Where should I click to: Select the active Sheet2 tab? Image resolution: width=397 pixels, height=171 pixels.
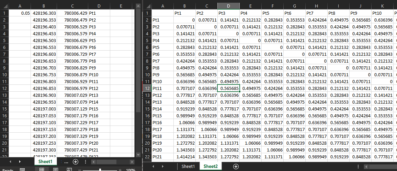click(x=211, y=167)
